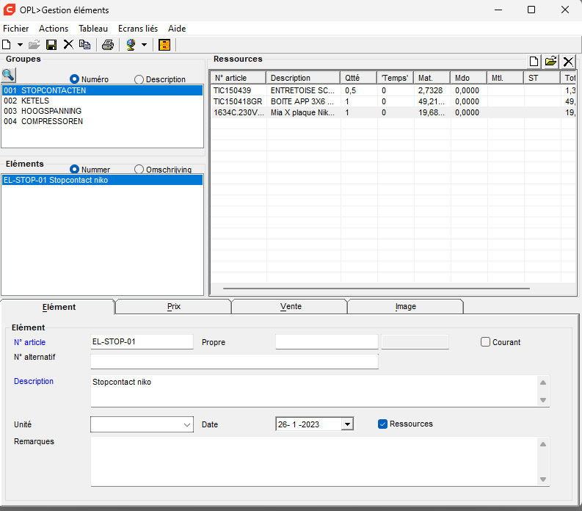Select resource row TIC150439
582x511 pixels.
pyautogui.click(x=393, y=90)
